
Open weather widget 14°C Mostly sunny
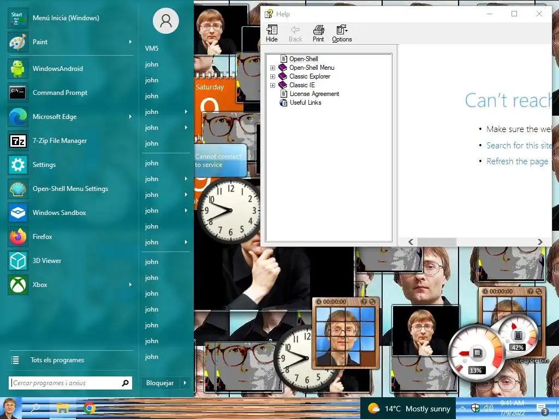(x=408, y=409)
